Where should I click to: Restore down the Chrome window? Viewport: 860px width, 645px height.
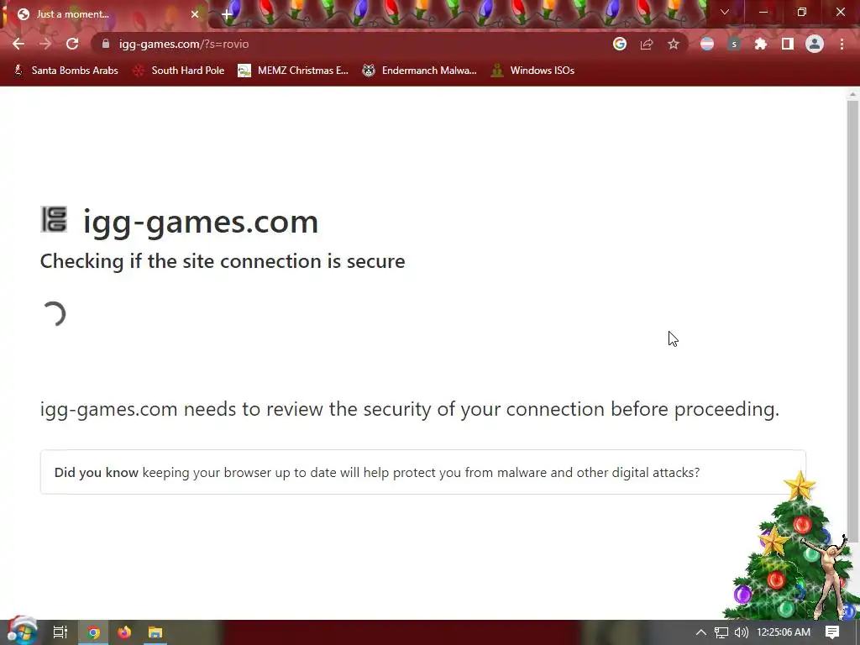click(x=802, y=12)
